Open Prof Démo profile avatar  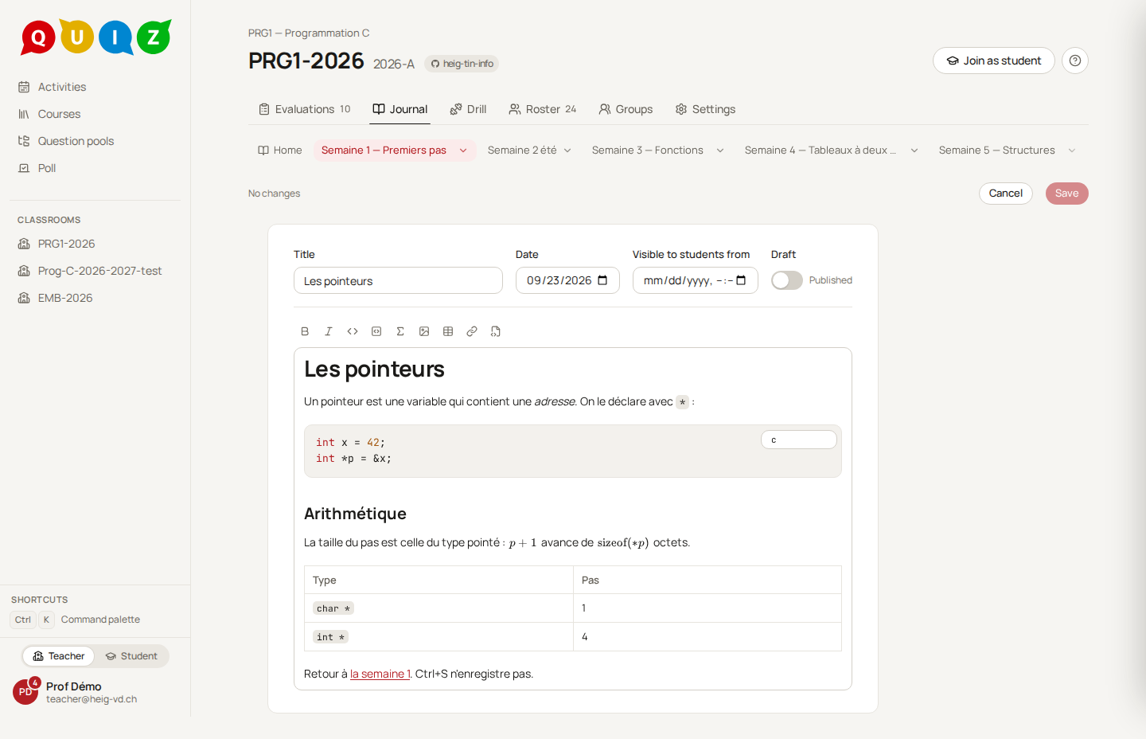click(25, 692)
